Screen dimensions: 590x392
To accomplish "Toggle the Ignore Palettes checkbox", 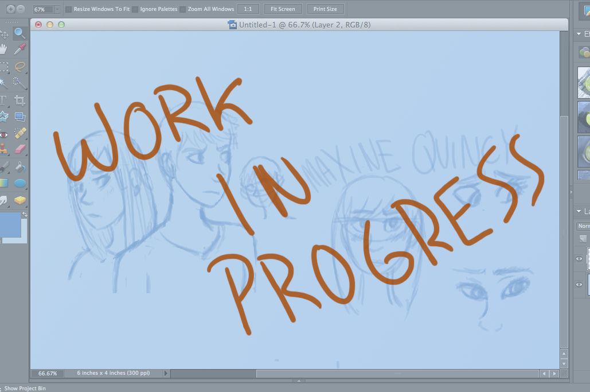I will pos(135,9).
